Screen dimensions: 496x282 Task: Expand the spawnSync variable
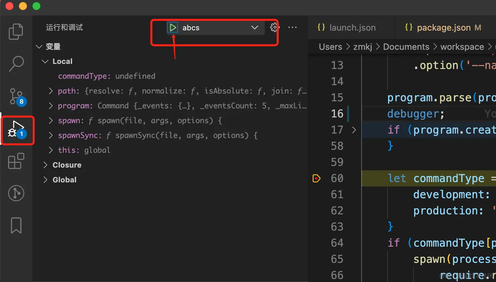(51, 135)
